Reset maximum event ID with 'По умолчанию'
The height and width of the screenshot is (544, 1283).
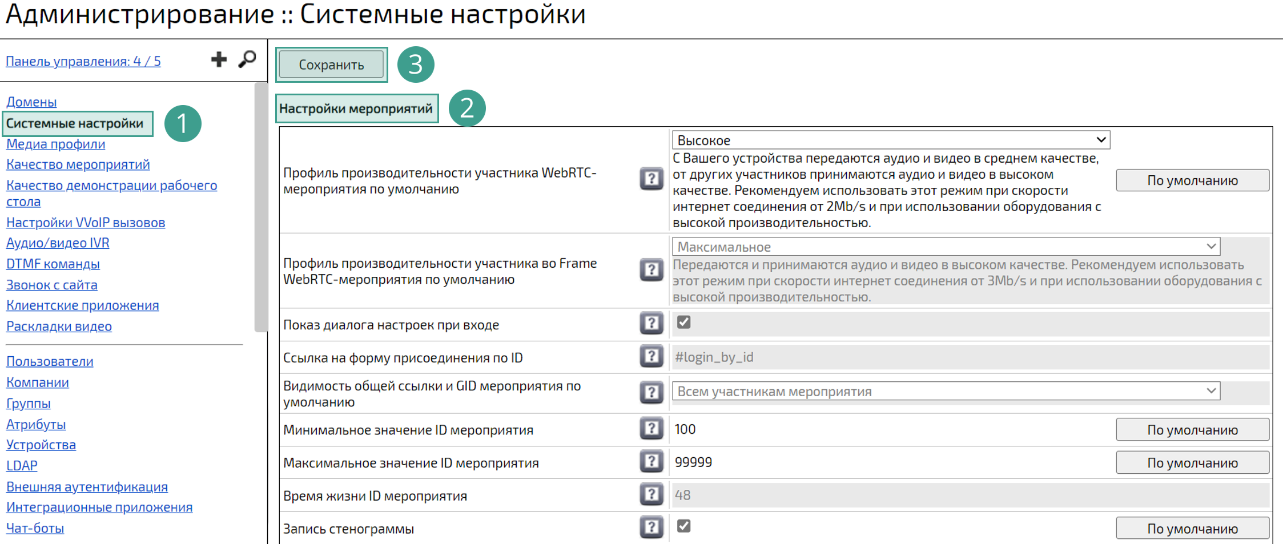tap(1192, 463)
